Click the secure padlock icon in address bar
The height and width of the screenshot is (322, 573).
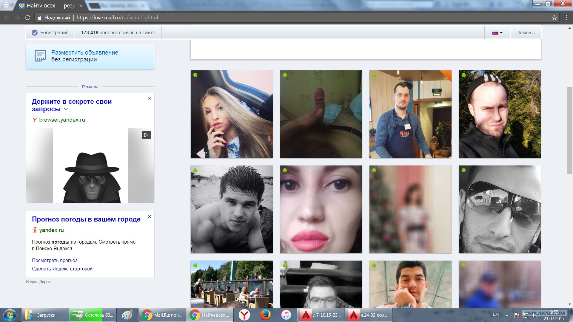point(39,18)
